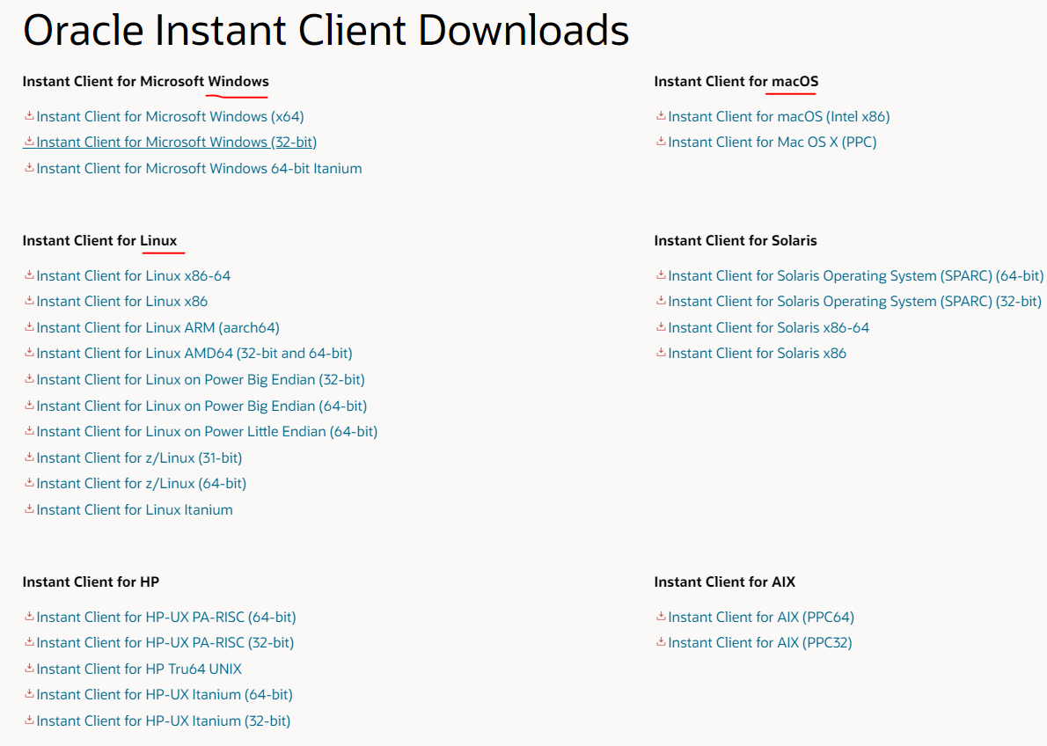Open Instant Client for Microsoft Windows (x64) link
This screenshot has width=1047, height=746.
[171, 116]
